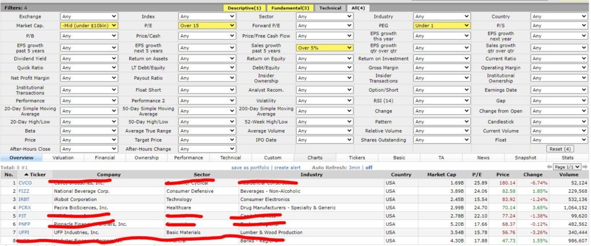Switch to the All(4) filter tab

pyautogui.click(x=358, y=8)
